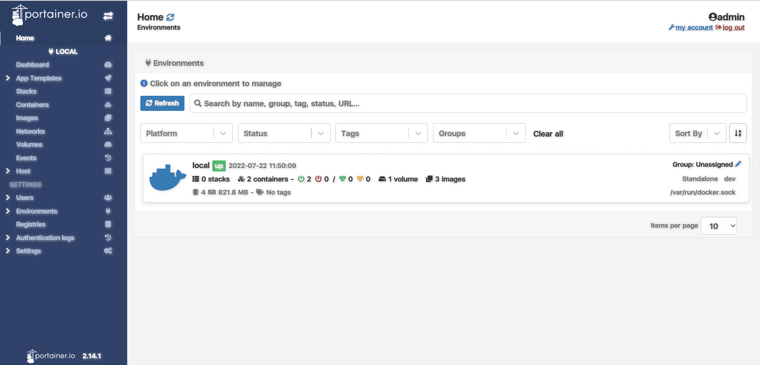The width and height of the screenshot is (760, 365).
Task: Click the No tags label
Action: 278,192
